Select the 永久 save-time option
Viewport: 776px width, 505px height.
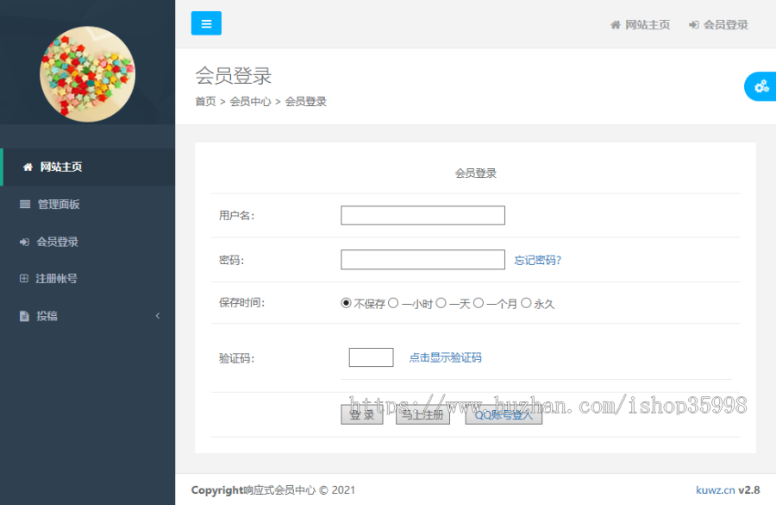coord(526,303)
